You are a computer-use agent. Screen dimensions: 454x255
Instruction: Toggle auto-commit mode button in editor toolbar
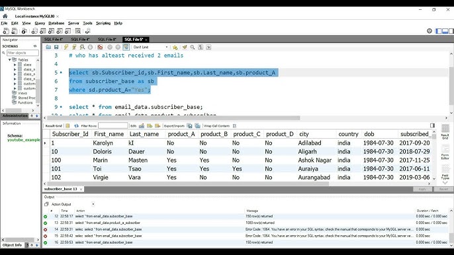tap(126, 47)
